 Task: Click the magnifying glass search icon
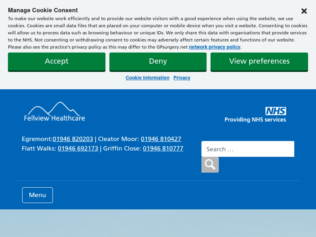coord(210,165)
